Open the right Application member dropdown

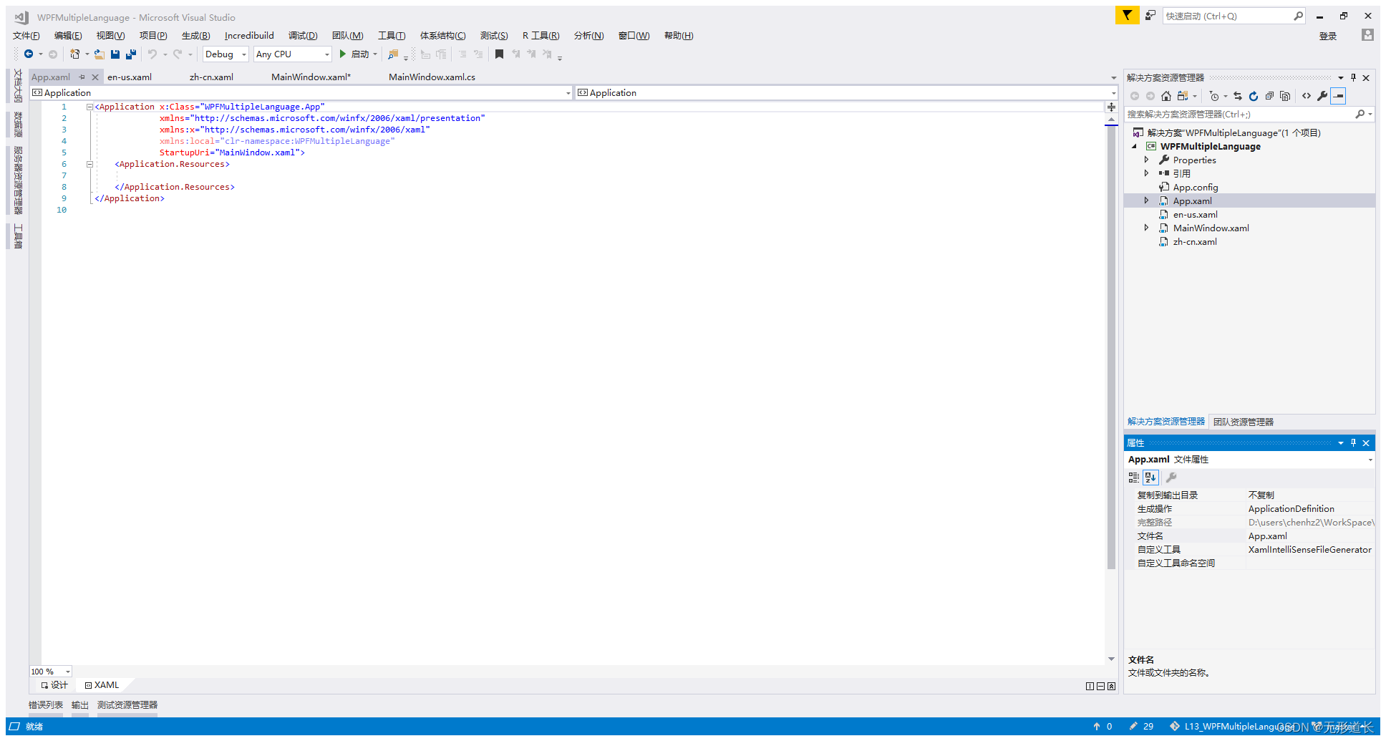(x=846, y=93)
